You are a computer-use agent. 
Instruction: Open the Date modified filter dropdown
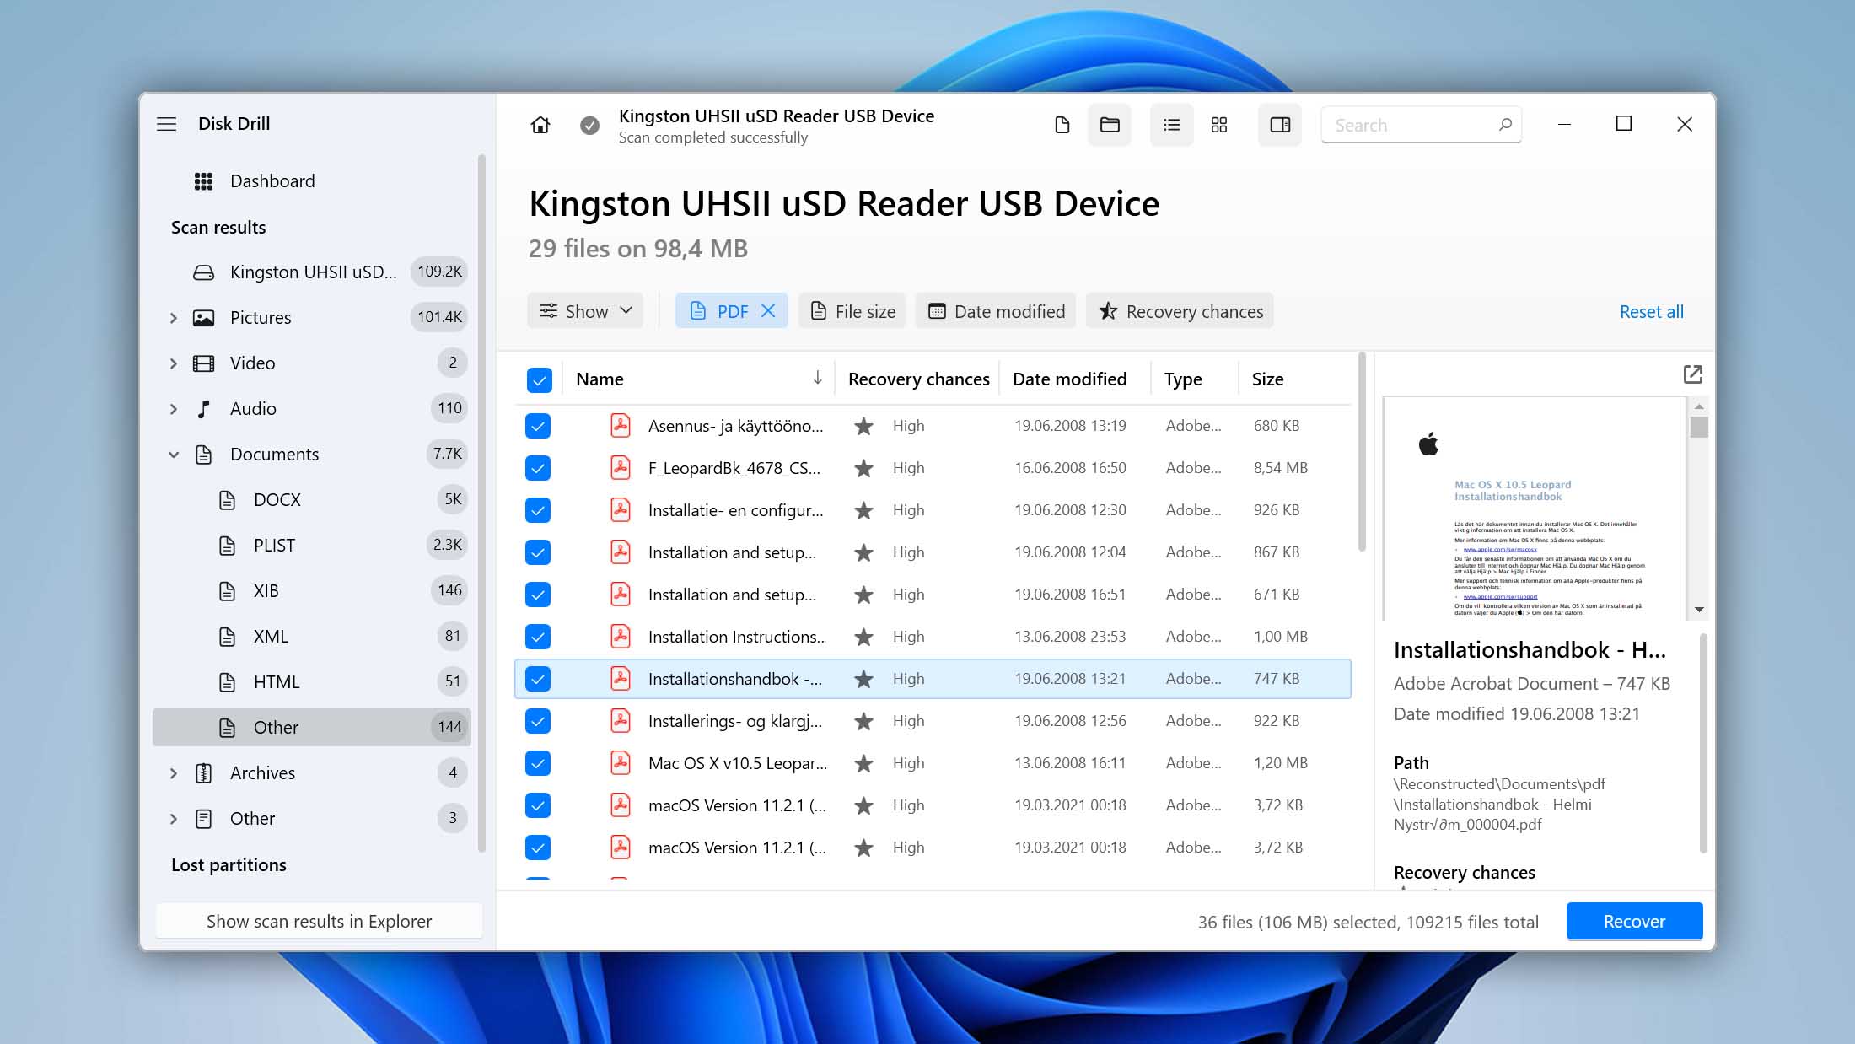(996, 311)
